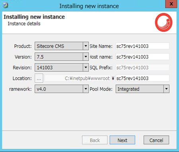
Task: Click the 7.5 version combo box
Action: click(62, 57)
